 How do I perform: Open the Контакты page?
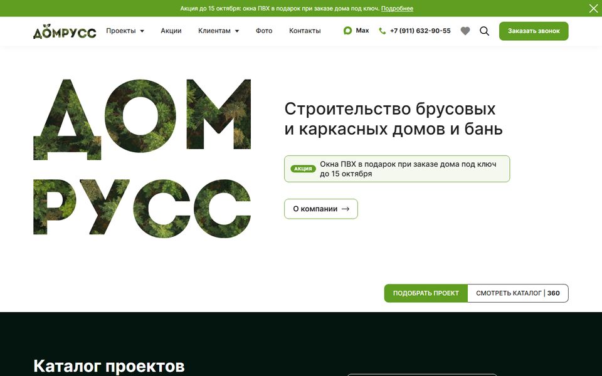point(305,31)
